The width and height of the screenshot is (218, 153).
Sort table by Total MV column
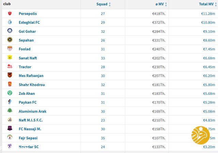[207, 4]
